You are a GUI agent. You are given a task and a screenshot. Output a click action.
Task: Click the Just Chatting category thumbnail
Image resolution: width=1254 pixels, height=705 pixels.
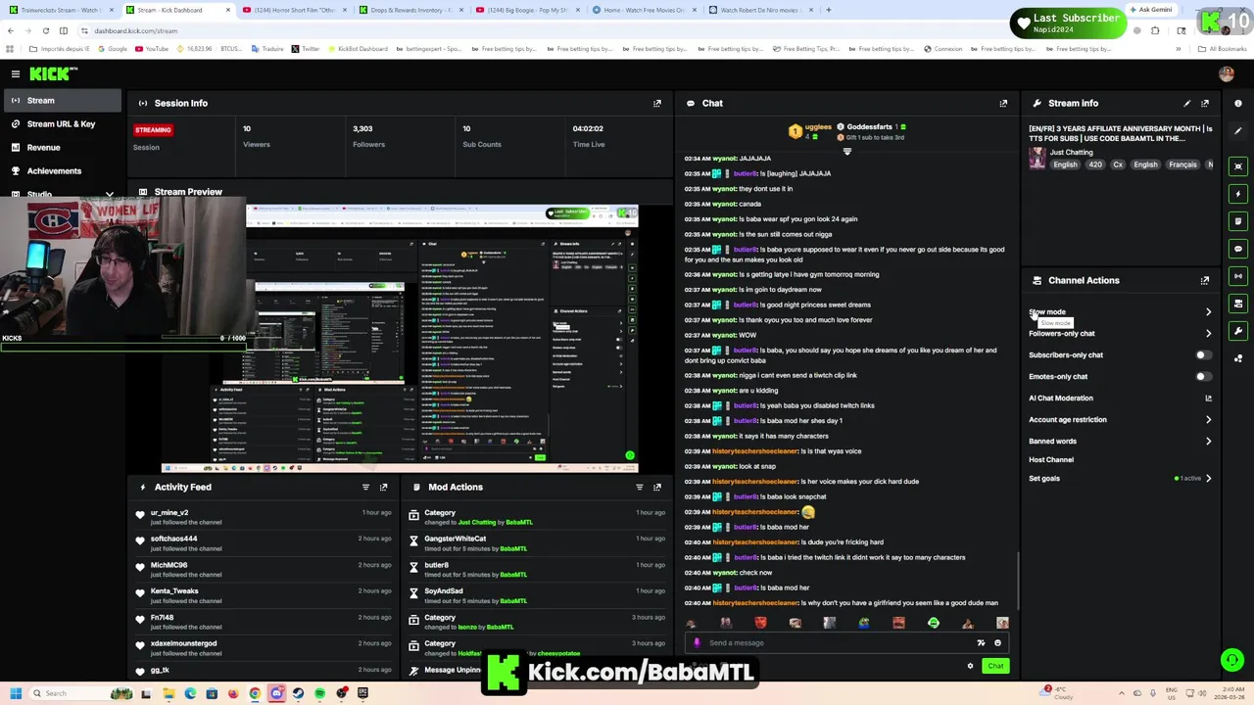(x=1037, y=159)
